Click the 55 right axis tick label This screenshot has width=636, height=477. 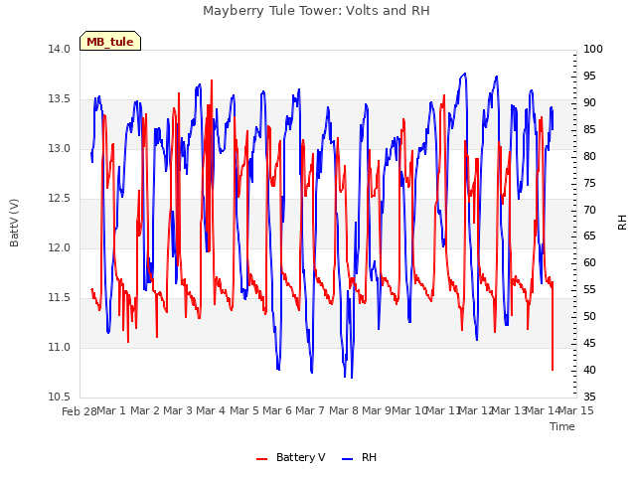589,289
